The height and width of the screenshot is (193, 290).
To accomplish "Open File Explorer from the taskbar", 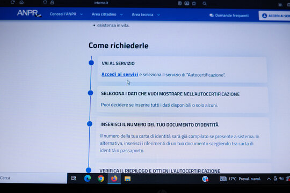I will click(x=127, y=179).
